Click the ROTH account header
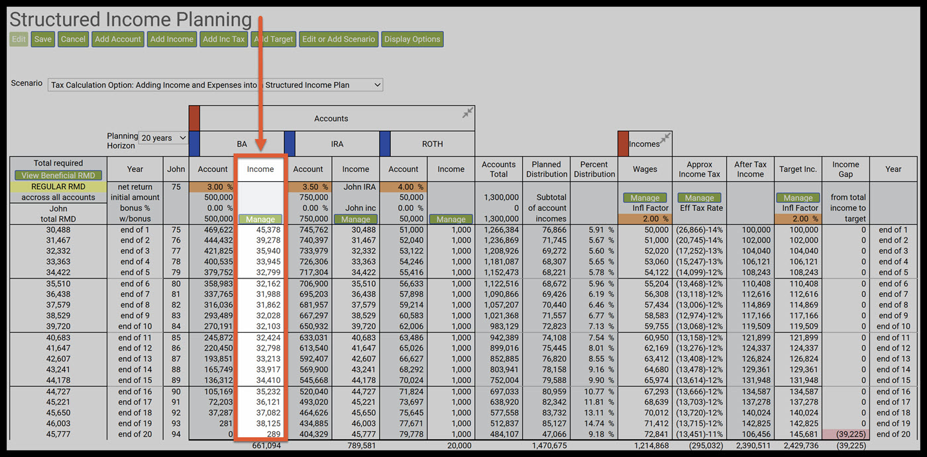The width and height of the screenshot is (927, 457). pos(433,144)
